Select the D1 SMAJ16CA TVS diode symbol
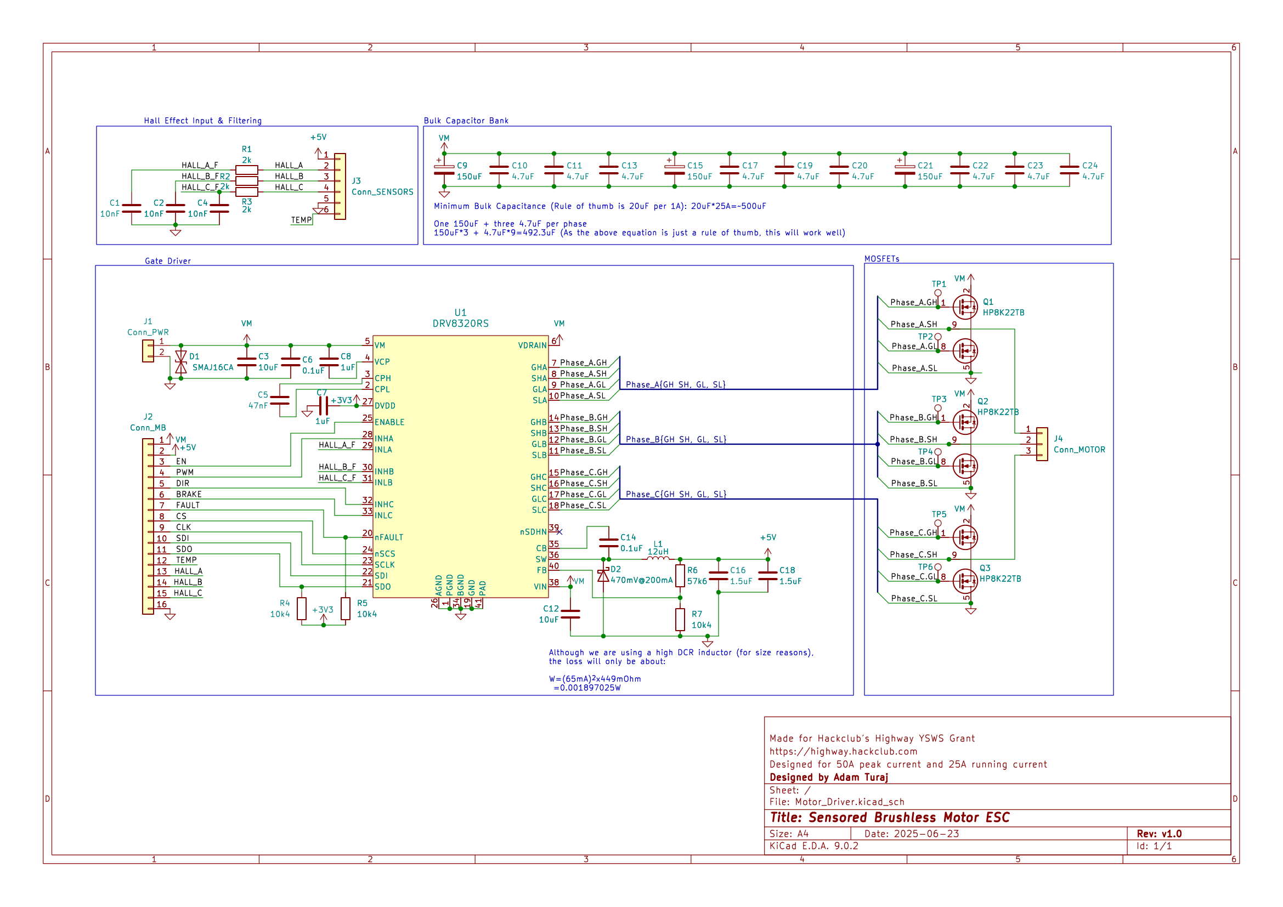Viewport: 1283px width, 907px height. click(x=180, y=361)
